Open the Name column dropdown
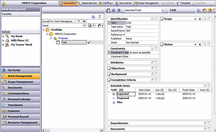Image resolution: width=216 pixels, height=132 pixels. 84,25
